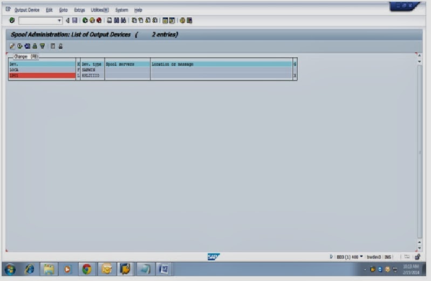Click the vertical scrollbar of the list area
This screenshot has width=431, height=281.
click(x=420, y=151)
